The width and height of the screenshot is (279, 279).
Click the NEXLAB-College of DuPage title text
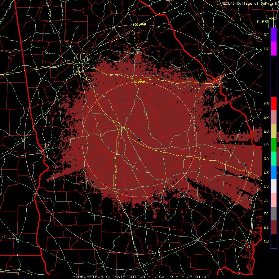[x=248, y=3]
